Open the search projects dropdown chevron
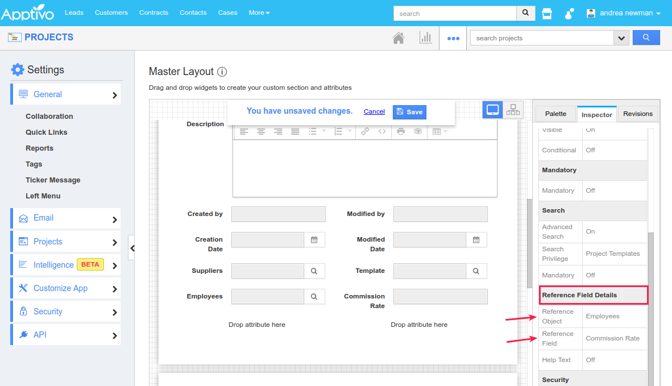The width and height of the screenshot is (672, 386). tap(621, 37)
